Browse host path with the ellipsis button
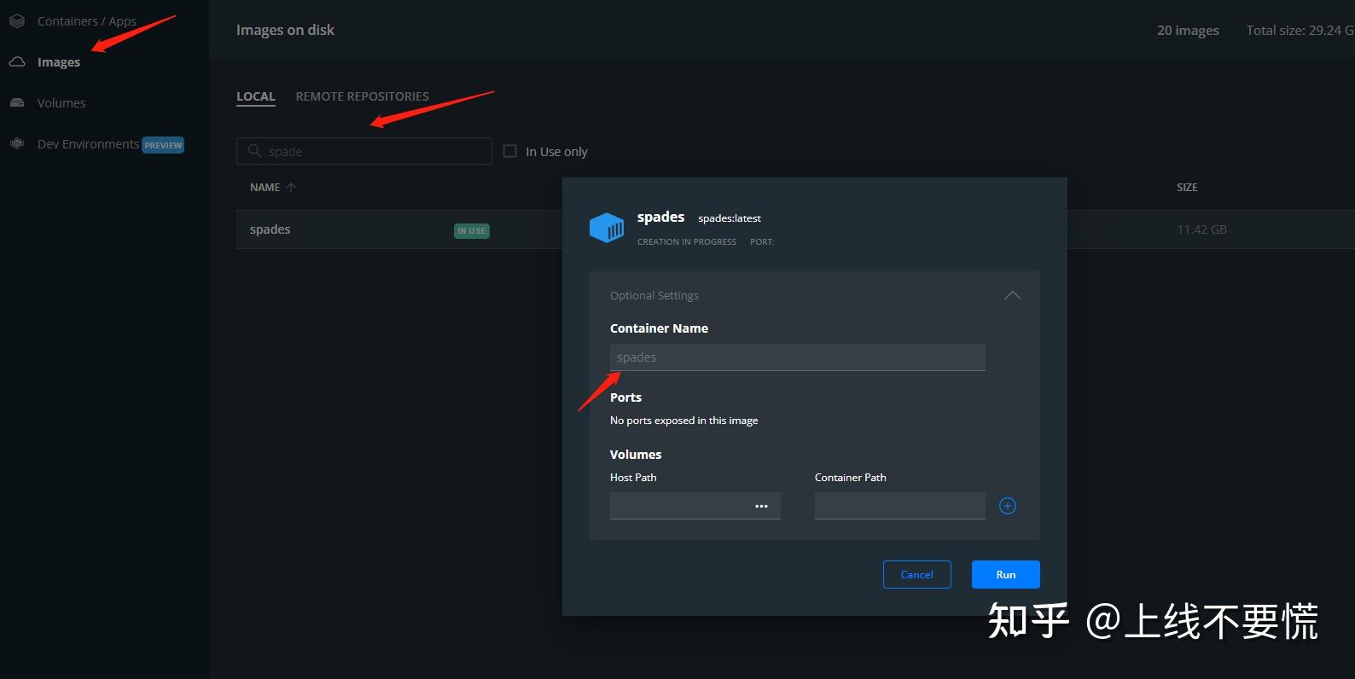The image size is (1355, 679). pyautogui.click(x=761, y=506)
